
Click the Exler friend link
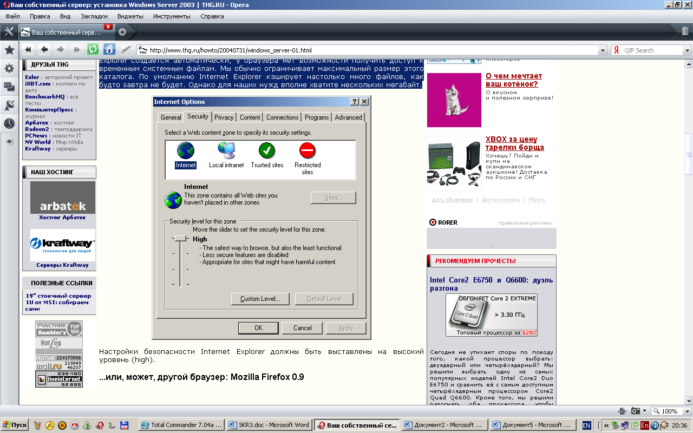click(32, 77)
